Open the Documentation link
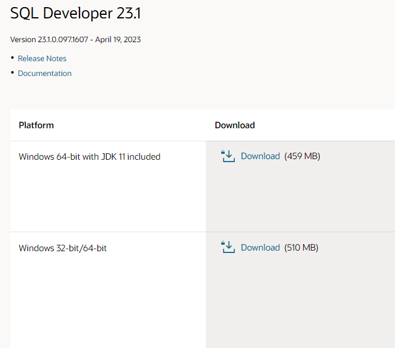Screen dimensions: 395x348 coord(44,74)
